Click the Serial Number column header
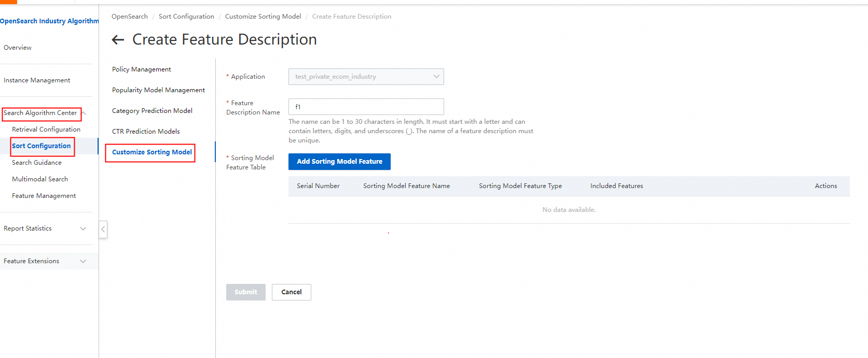Viewport: 868px width, 358px height. 318,186
